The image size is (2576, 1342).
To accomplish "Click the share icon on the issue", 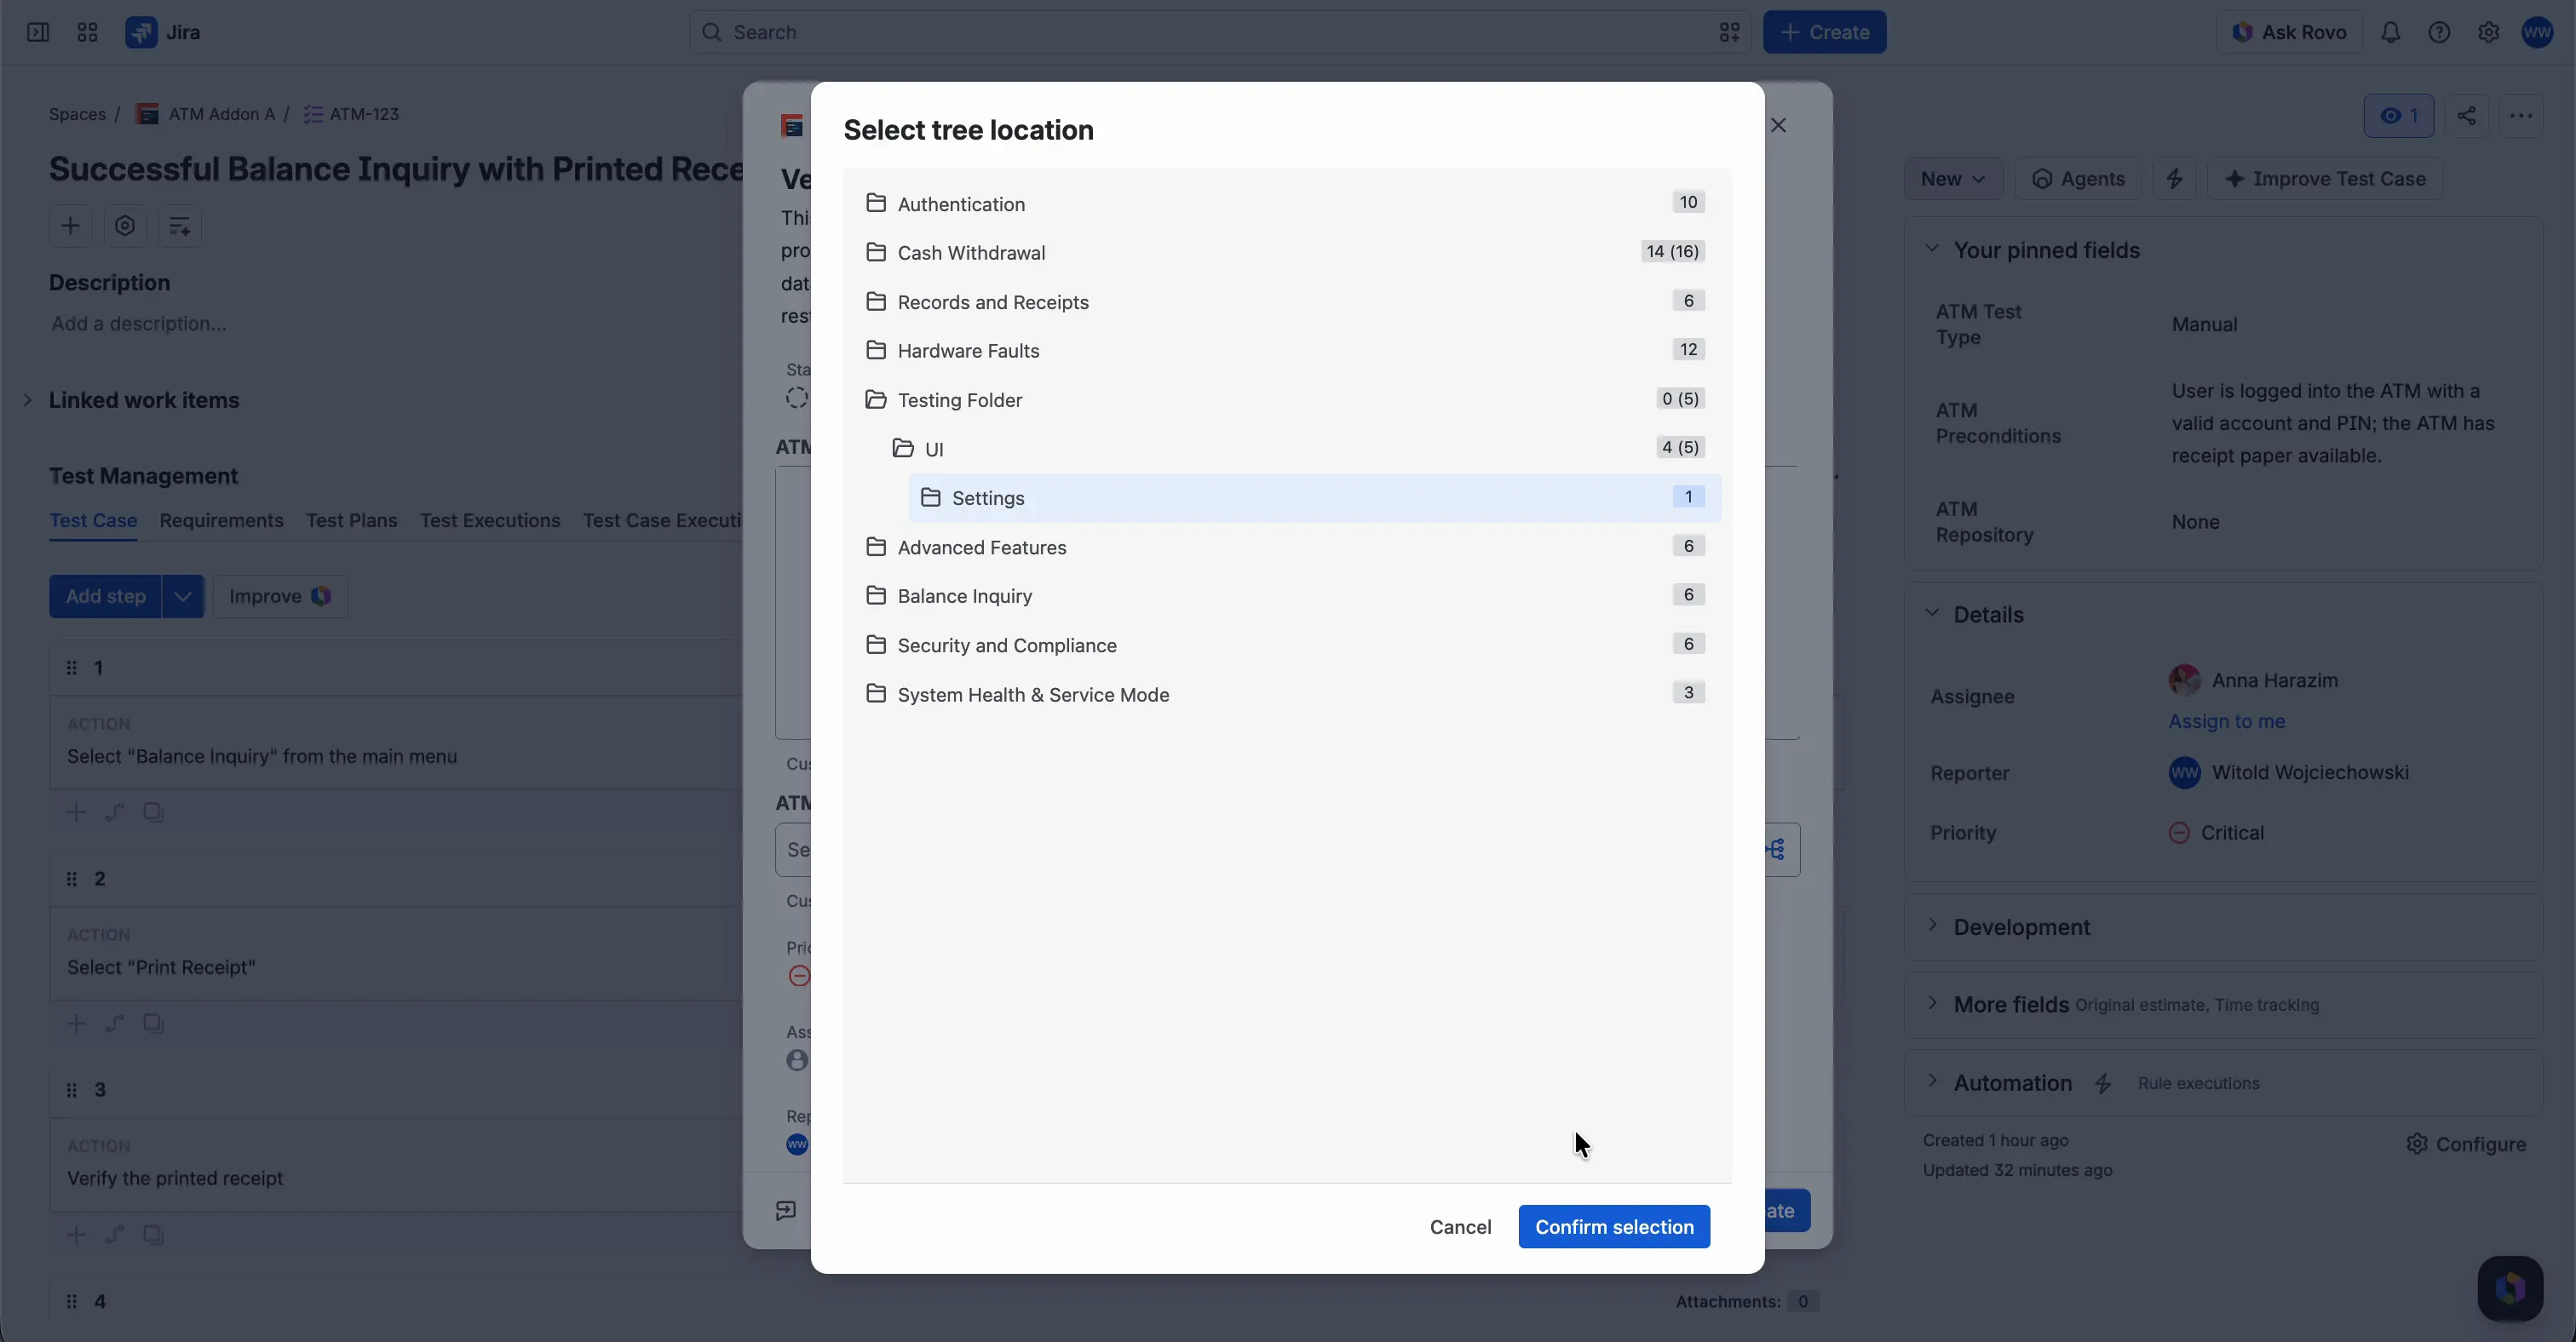I will click(2466, 116).
